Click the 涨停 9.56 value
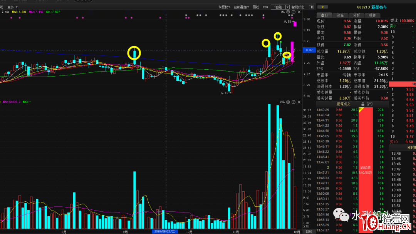Screen dimensions: 416x234 [x=384, y=45]
